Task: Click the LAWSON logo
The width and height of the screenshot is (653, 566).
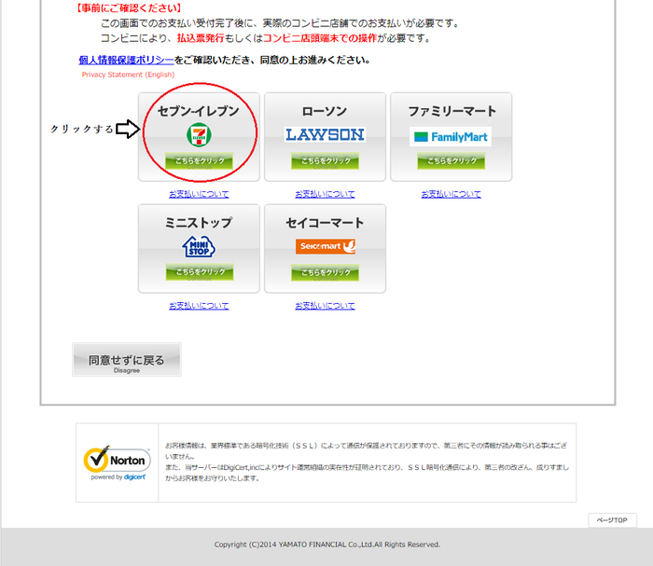Action: click(x=325, y=134)
